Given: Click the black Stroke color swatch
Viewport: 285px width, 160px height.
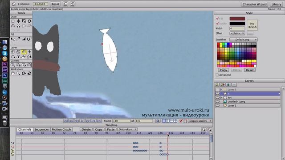Looking at the screenshot, I should point(237,24).
